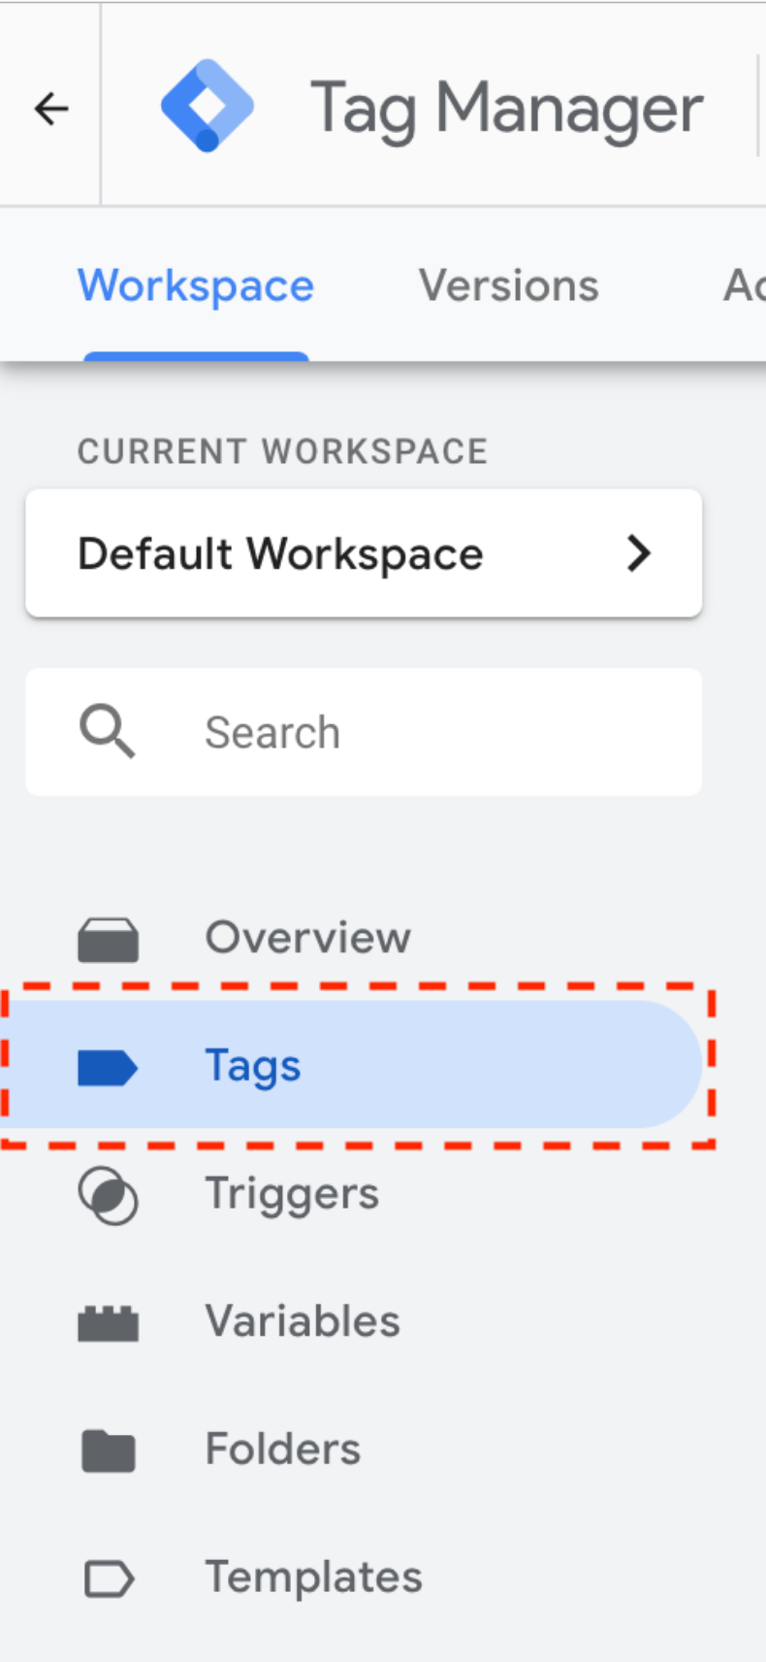Open the Folders icon in the navigation
766x1662 pixels.
coord(108,1449)
